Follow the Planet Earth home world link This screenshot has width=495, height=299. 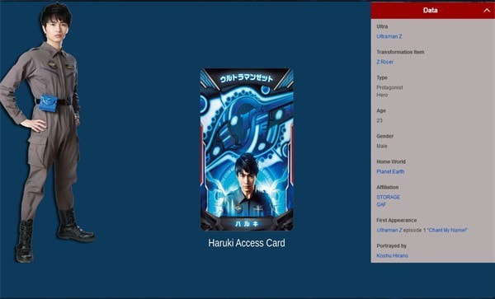coord(390,171)
